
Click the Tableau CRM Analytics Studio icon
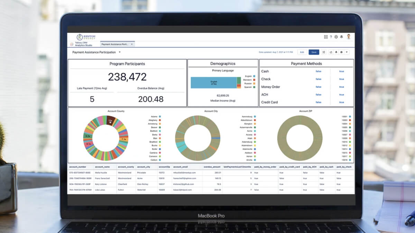pos(72,44)
